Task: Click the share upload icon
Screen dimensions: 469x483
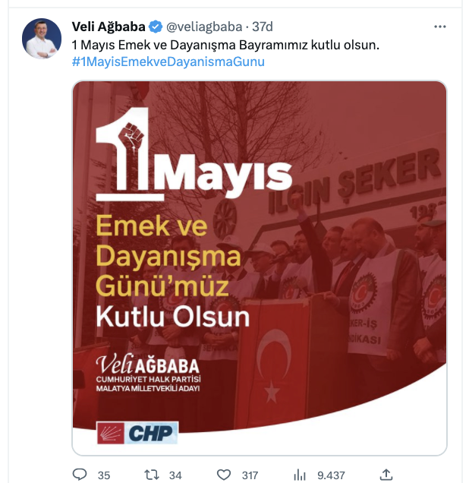Action: click(x=386, y=475)
